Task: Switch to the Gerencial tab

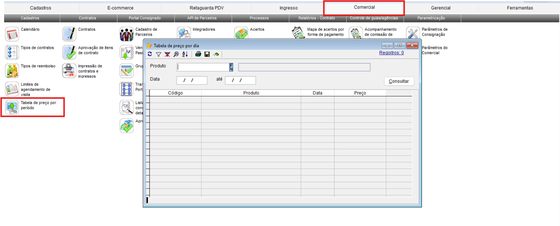Action: point(440,8)
